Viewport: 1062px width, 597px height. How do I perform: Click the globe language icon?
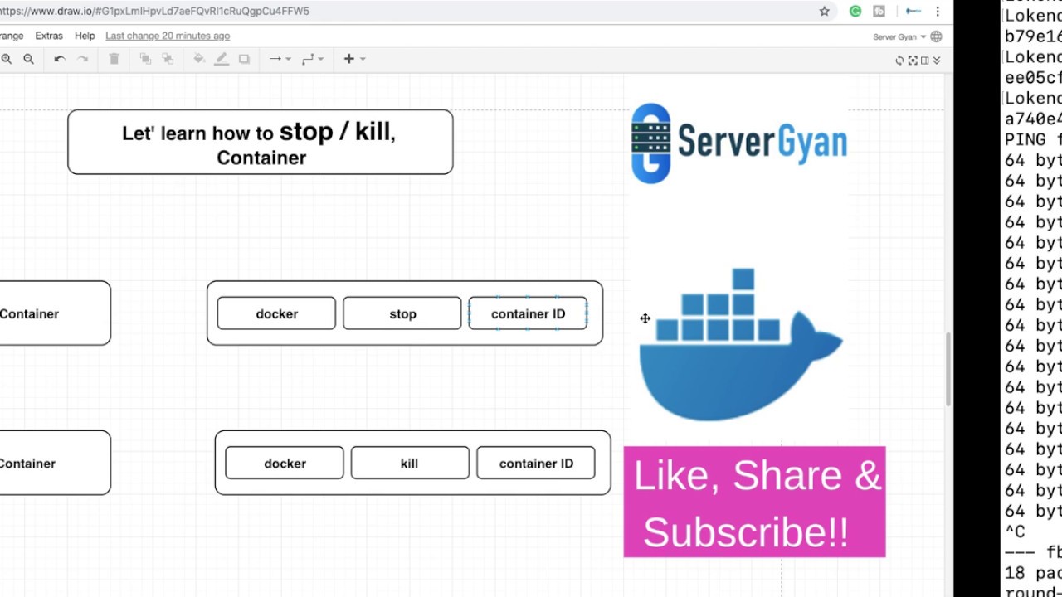937,36
